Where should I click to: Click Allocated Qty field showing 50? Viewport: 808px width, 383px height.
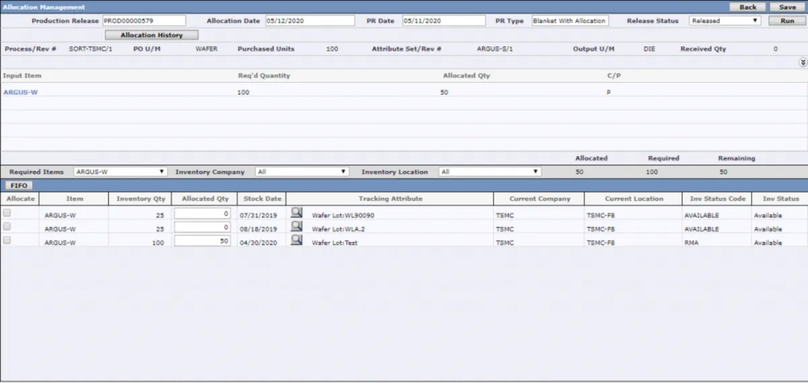(202, 241)
